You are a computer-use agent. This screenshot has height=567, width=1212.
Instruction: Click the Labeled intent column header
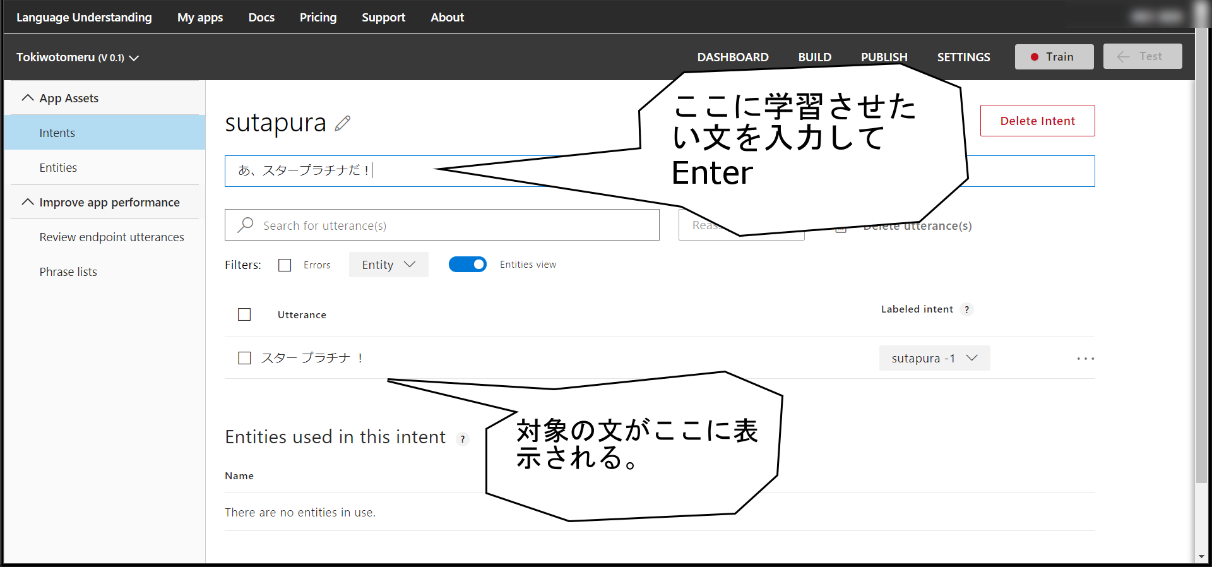point(917,309)
